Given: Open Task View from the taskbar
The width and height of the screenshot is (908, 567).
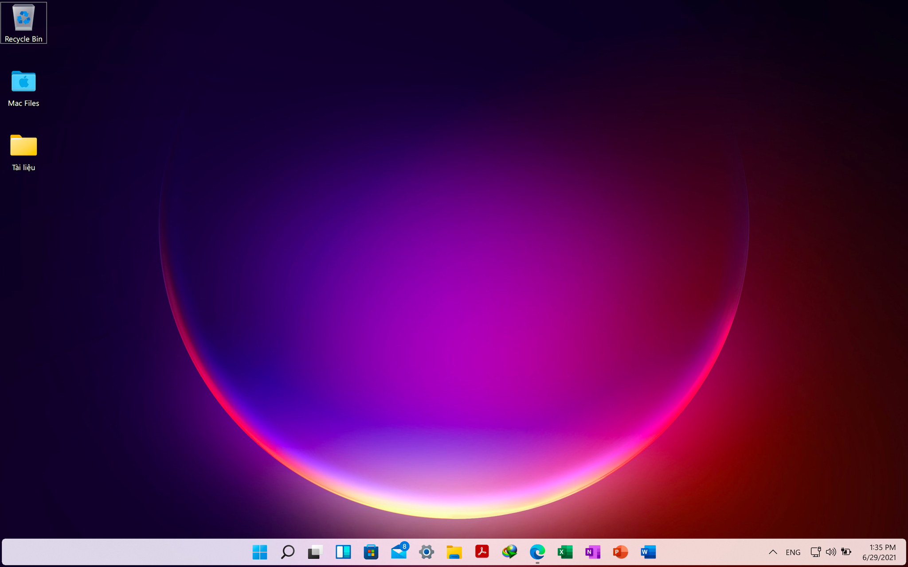Looking at the screenshot, I should [315, 552].
